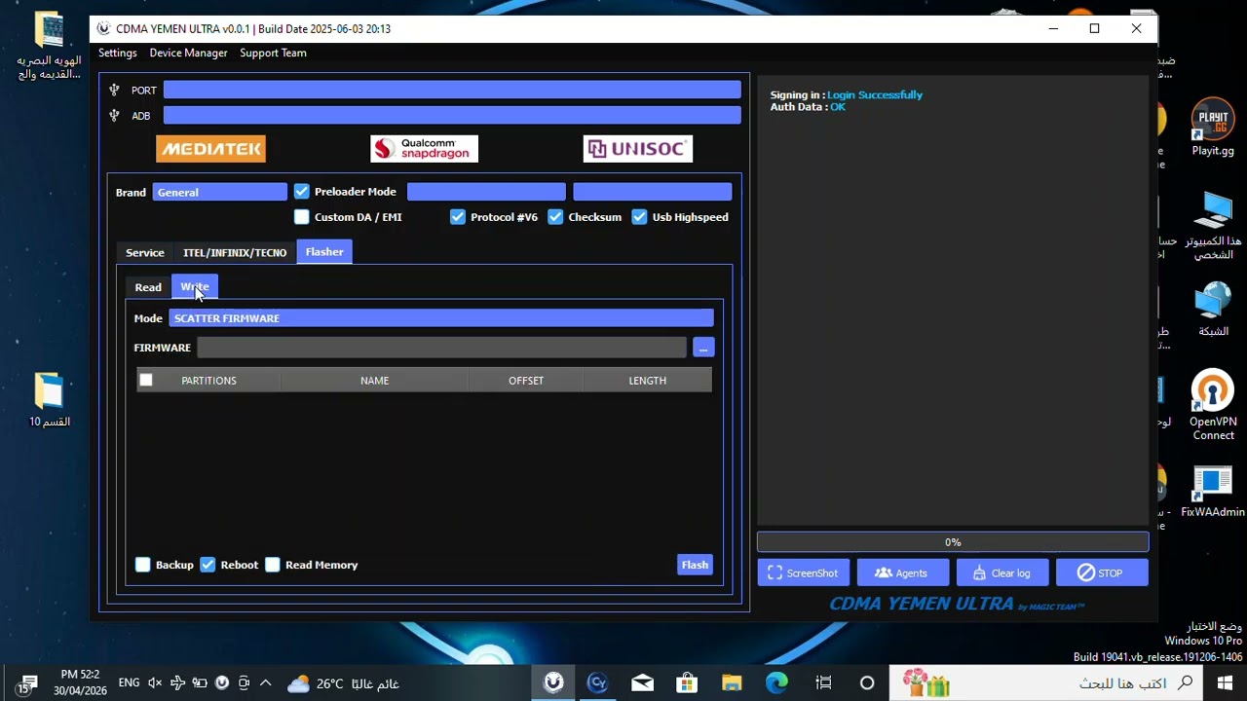Image resolution: width=1247 pixels, height=701 pixels.
Task: Click the 0% progress bar
Action: pyautogui.click(x=953, y=542)
